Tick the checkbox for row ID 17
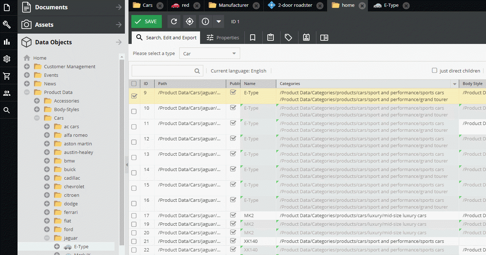 pos(134,216)
